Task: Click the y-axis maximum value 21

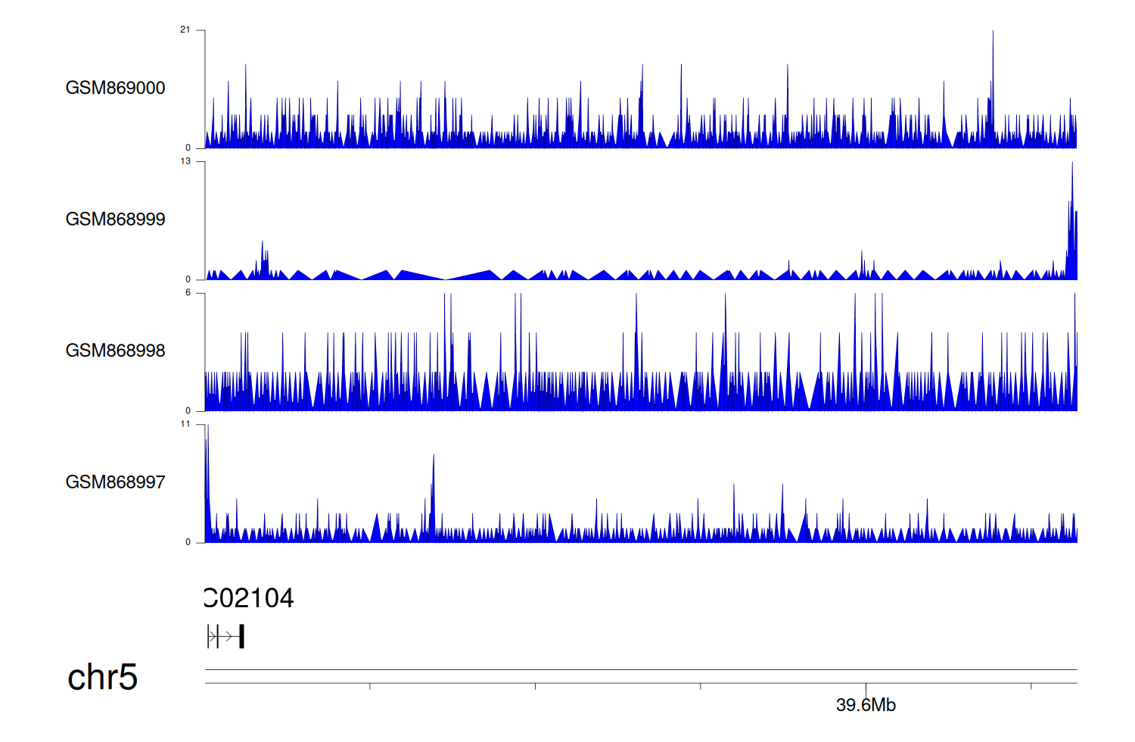Action: pos(185,30)
